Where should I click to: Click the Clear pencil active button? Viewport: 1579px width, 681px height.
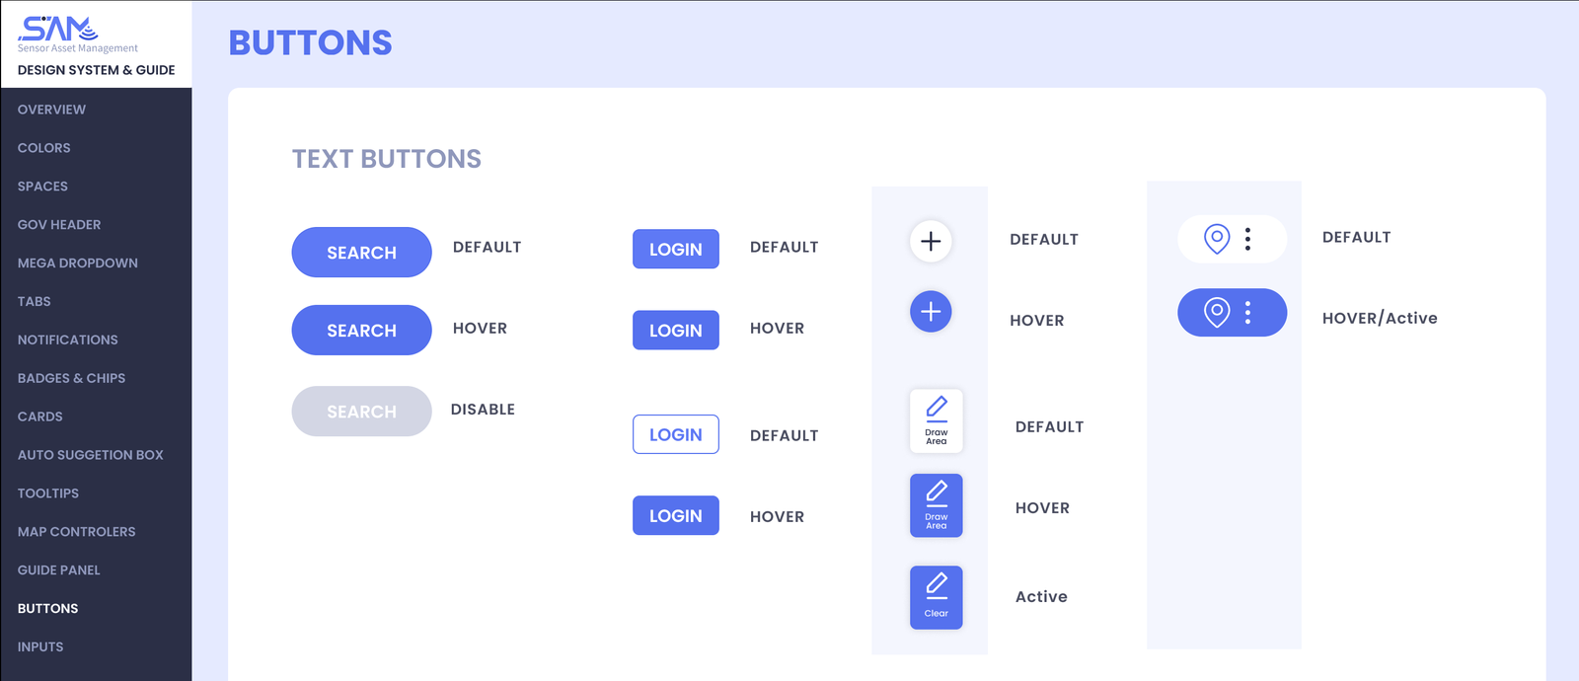pos(936,597)
